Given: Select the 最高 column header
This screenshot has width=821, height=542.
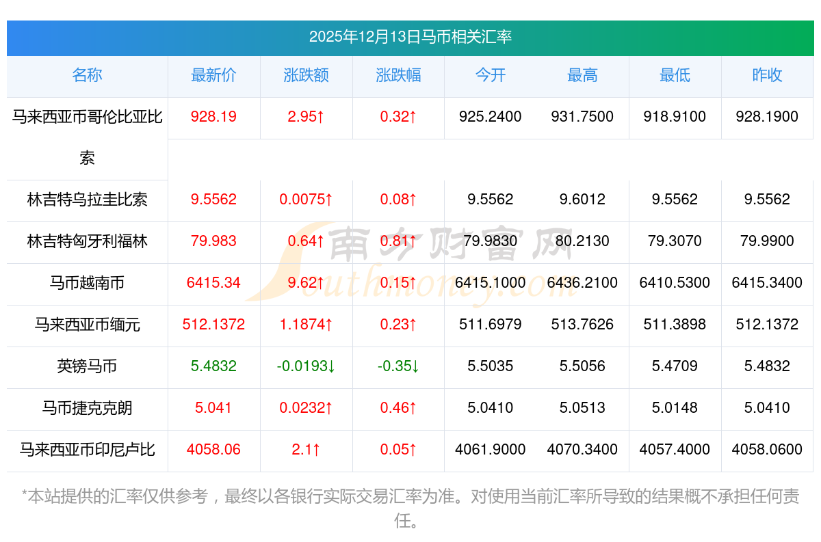Looking at the screenshot, I should click(x=582, y=75).
